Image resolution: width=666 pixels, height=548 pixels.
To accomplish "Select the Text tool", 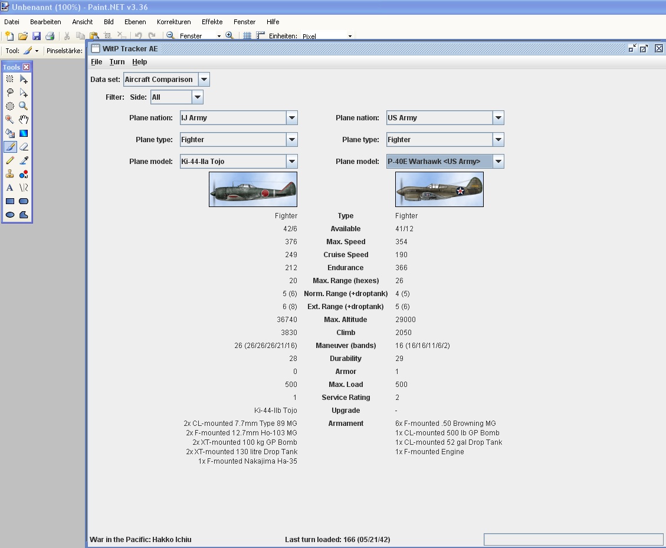I will click(x=10, y=188).
